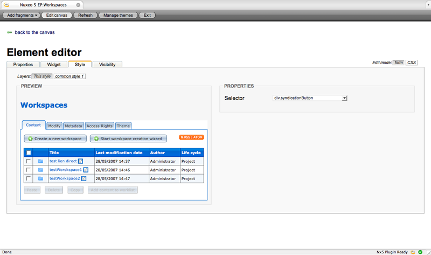Click the Refresh toolbar button

coord(86,16)
